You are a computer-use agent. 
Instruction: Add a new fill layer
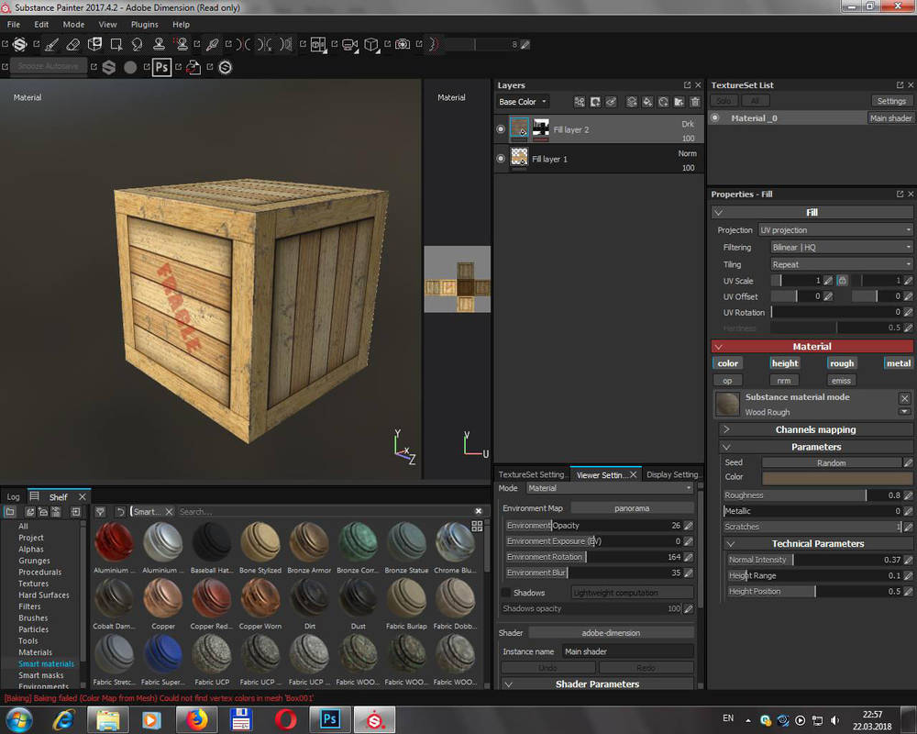pyautogui.click(x=648, y=102)
